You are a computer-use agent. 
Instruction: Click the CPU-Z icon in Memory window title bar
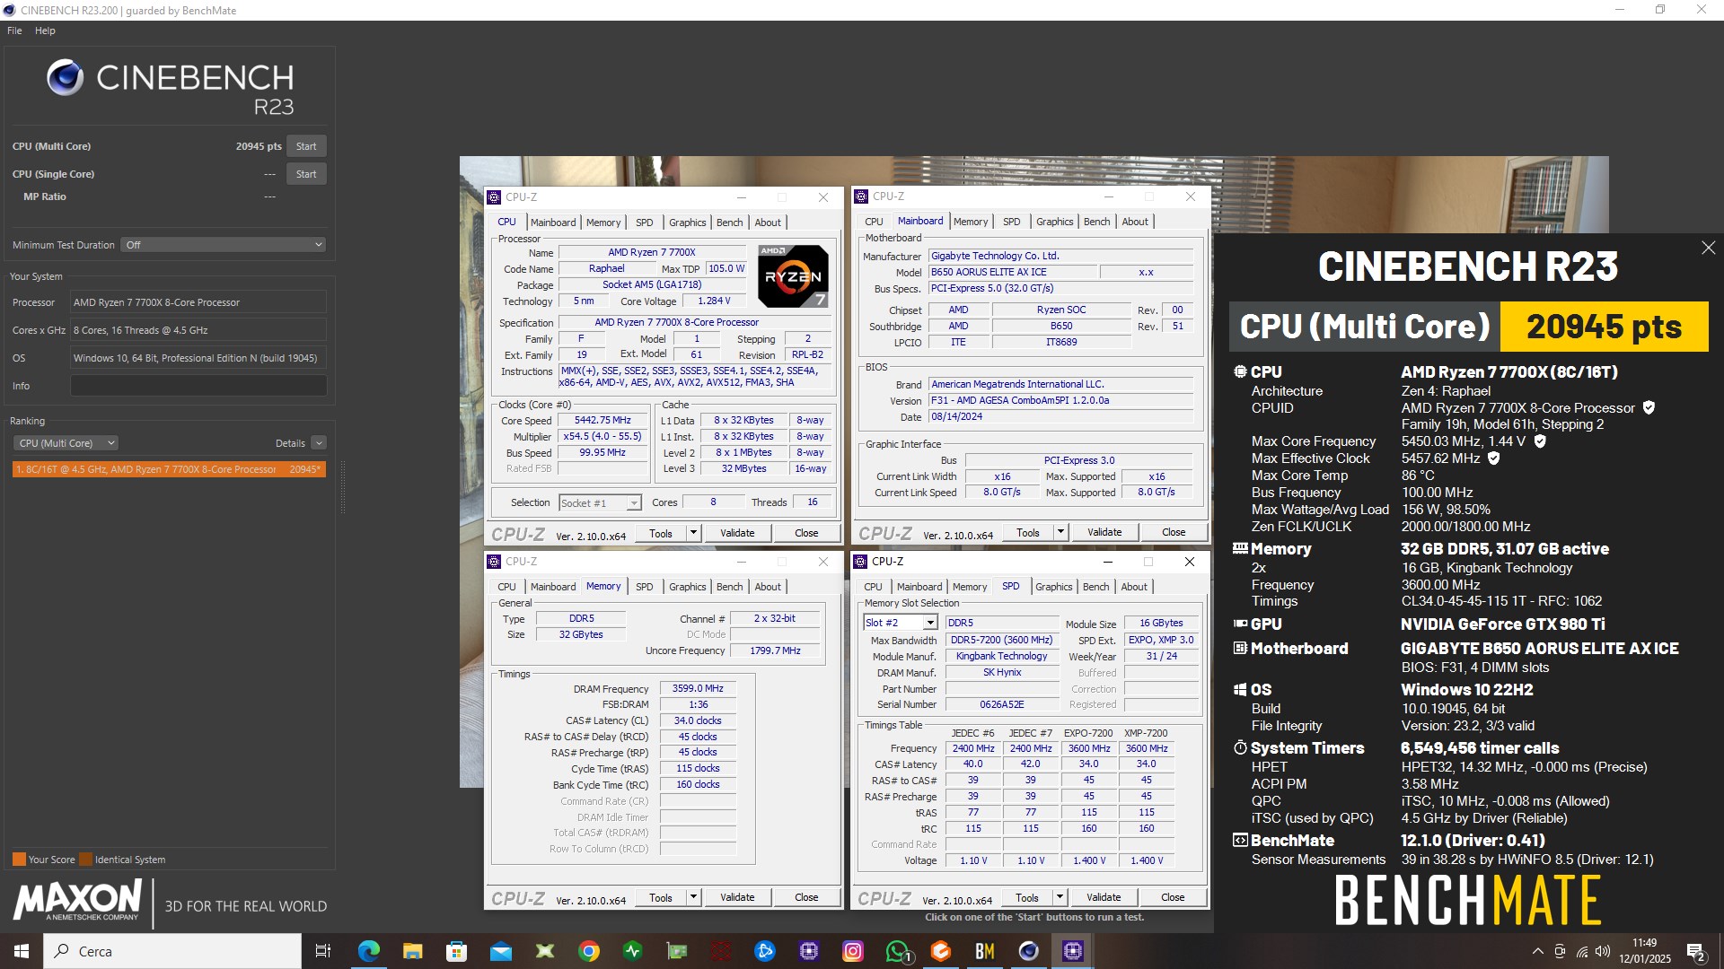coord(494,562)
